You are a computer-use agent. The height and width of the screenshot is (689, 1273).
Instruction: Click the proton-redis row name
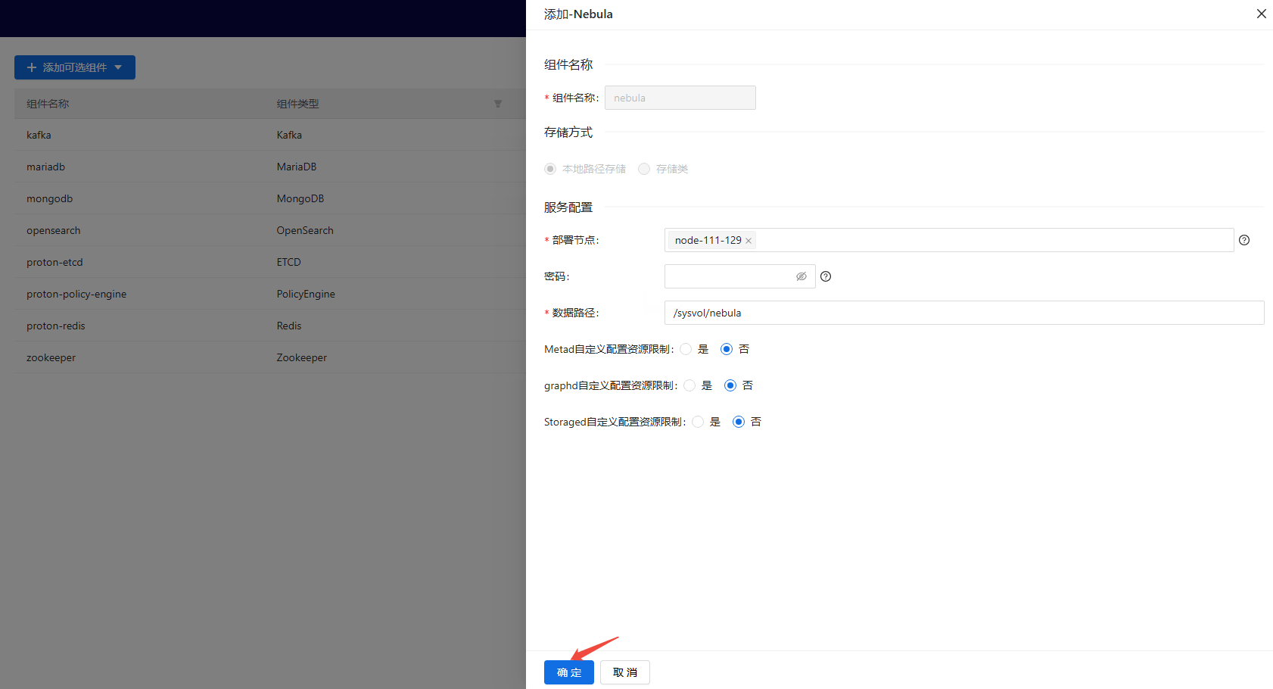55,326
